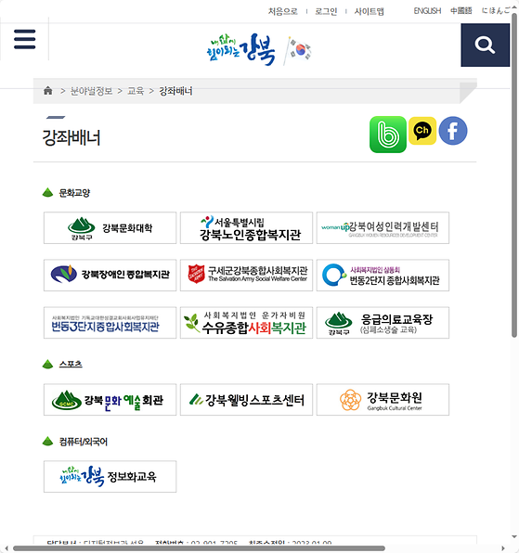Click the 로그인 login link
The width and height of the screenshot is (519, 553).
[326, 11]
